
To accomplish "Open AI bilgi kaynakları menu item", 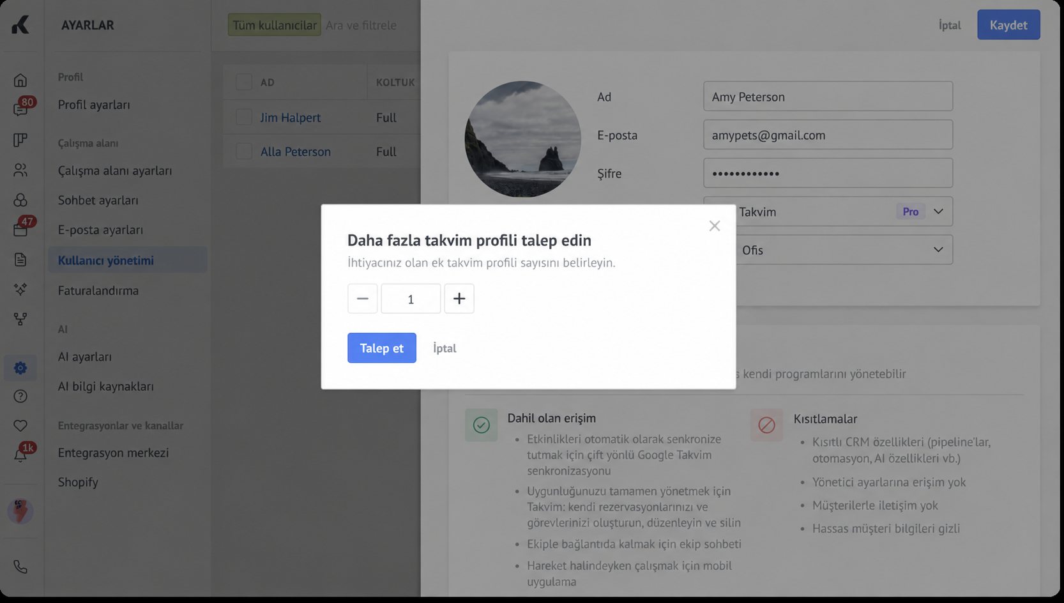I will [106, 386].
